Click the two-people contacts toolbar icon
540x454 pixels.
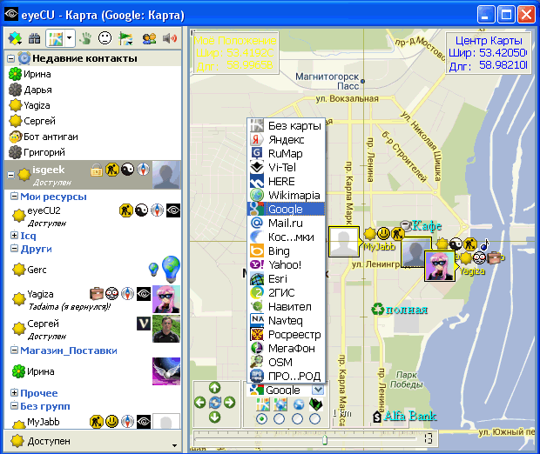click(148, 38)
